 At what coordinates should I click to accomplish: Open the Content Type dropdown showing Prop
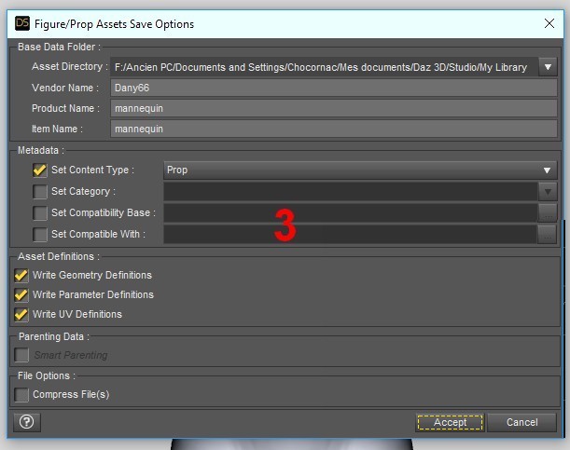click(x=360, y=170)
